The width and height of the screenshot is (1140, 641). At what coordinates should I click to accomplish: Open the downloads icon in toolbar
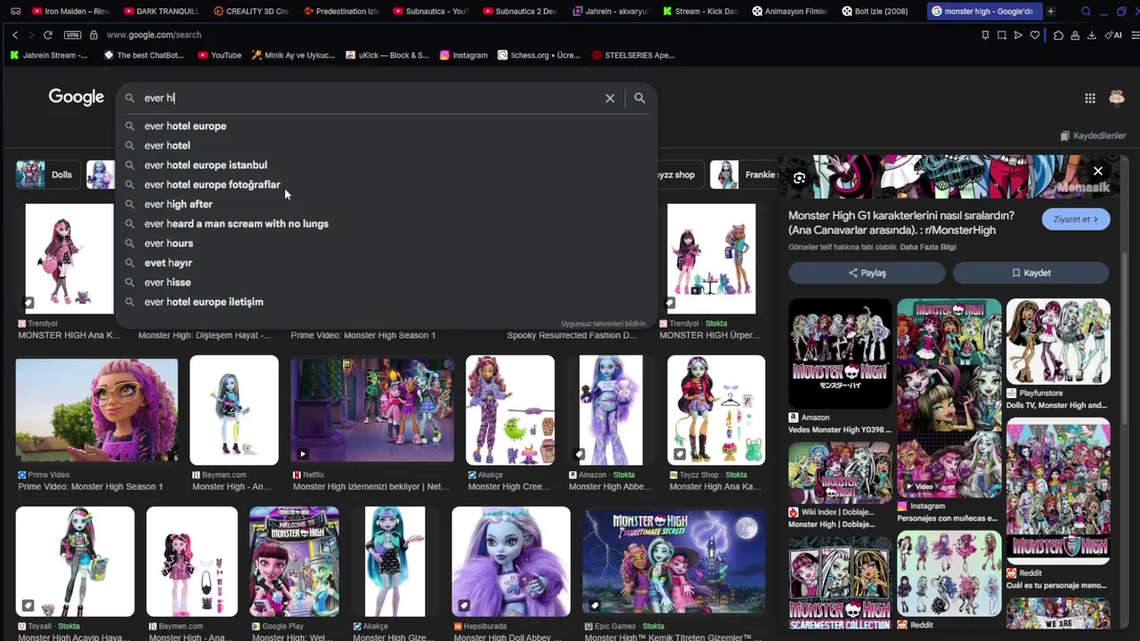[1091, 35]
